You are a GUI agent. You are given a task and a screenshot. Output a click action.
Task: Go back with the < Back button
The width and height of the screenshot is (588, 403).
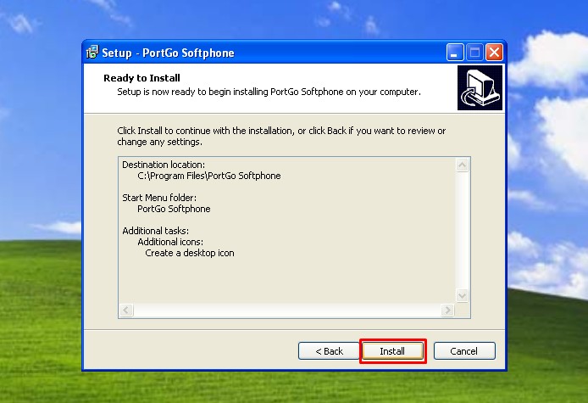pyautogui.click(x=329, y=351)
